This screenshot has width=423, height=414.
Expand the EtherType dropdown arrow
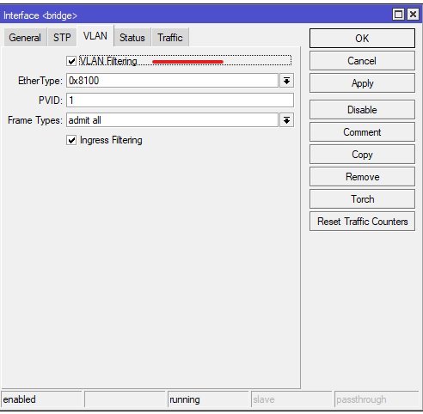pyautogui.click(x=286, y=81)
